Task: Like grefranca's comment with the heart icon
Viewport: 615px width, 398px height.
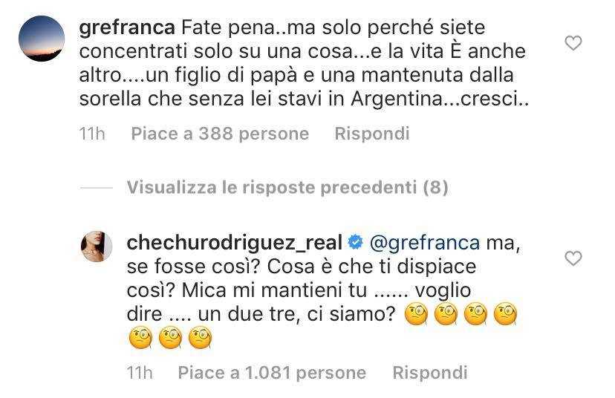Action: [x=573, y=44]
